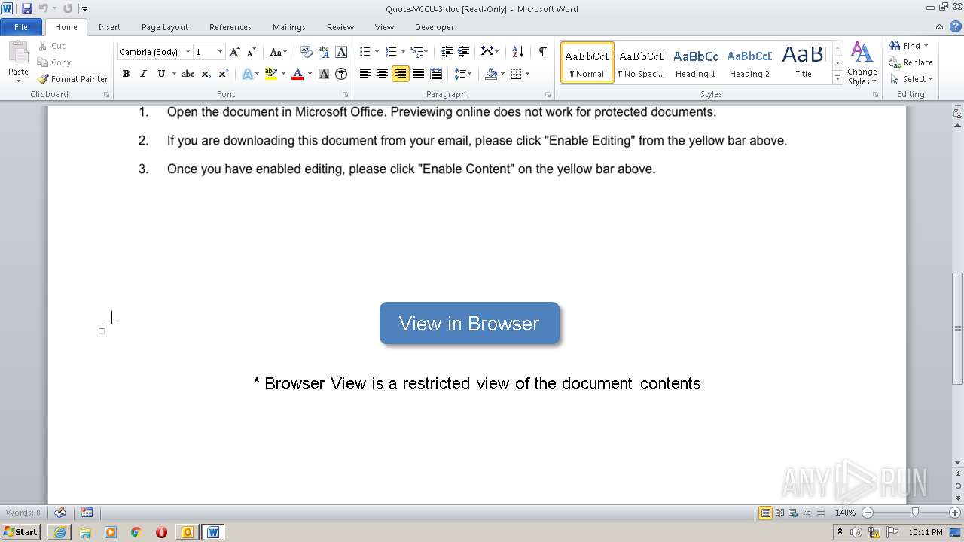Open the File tab
The image size is (964, 542).
[x=21, y=27]
